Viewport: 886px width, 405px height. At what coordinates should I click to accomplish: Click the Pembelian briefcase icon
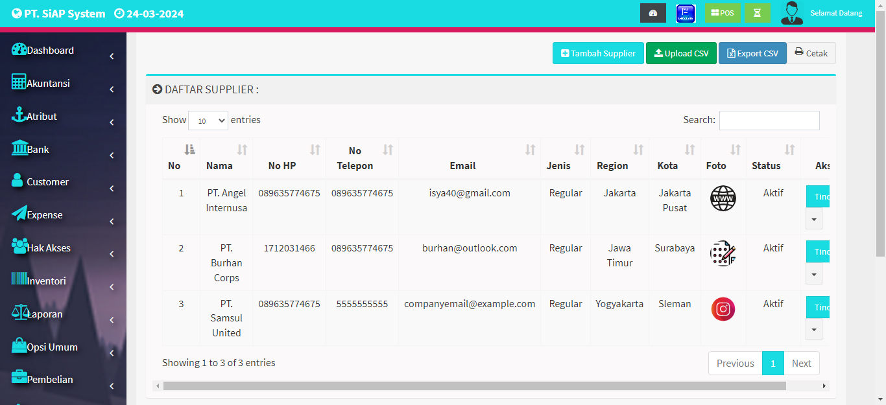pyautogui.click(x=19, y=378)
